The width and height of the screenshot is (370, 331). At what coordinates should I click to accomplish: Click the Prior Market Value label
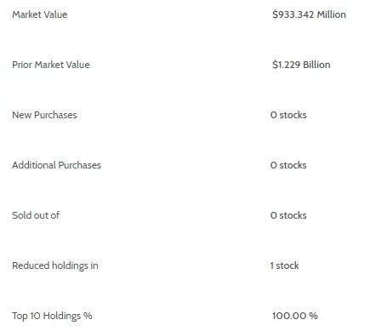[x=51, y=65]
